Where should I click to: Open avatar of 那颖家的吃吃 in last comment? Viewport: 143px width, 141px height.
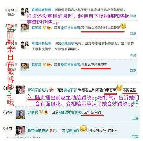pyautogui.click(x=21, y=131)
